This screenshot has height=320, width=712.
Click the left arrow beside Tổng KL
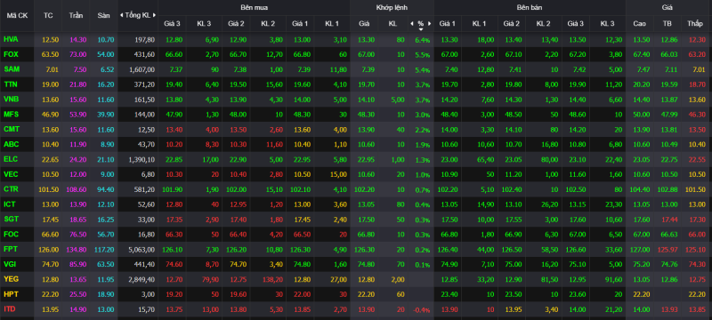click(121, 15)
